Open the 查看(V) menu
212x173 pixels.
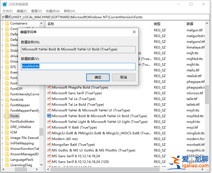pos(37,11)
